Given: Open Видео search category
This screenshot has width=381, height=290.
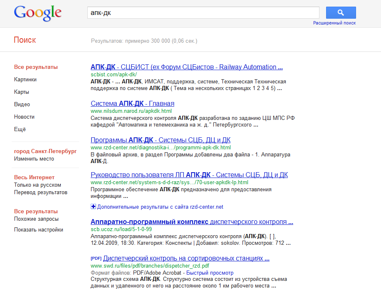Looking at the screenshot, I should pyautogui.click(x=22, y=105).
